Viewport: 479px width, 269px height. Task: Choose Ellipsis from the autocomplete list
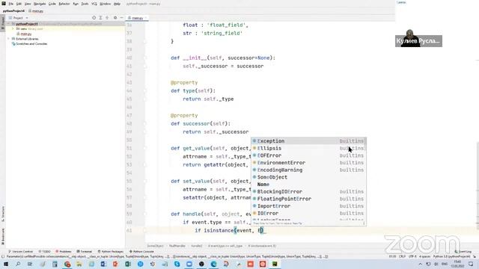coord(308,148)
